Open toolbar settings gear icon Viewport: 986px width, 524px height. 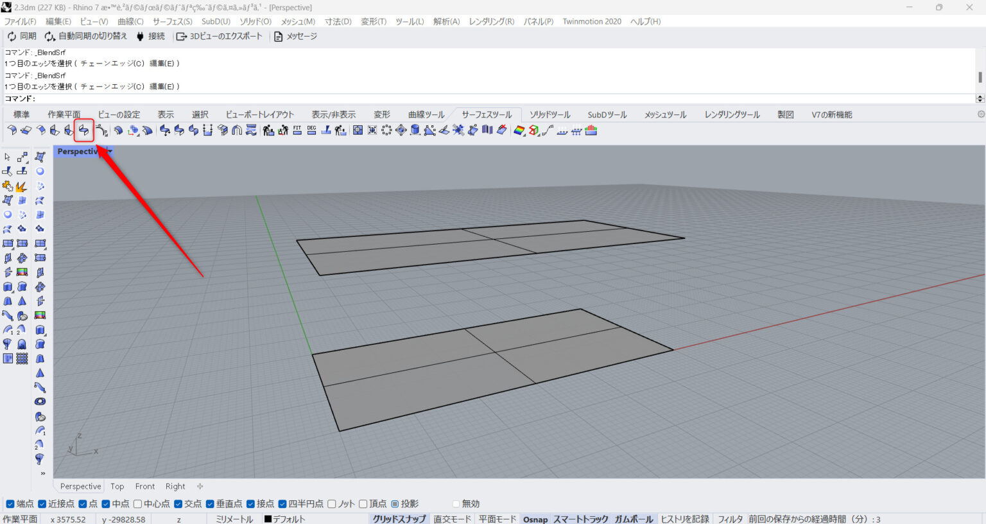click(981, 114)
